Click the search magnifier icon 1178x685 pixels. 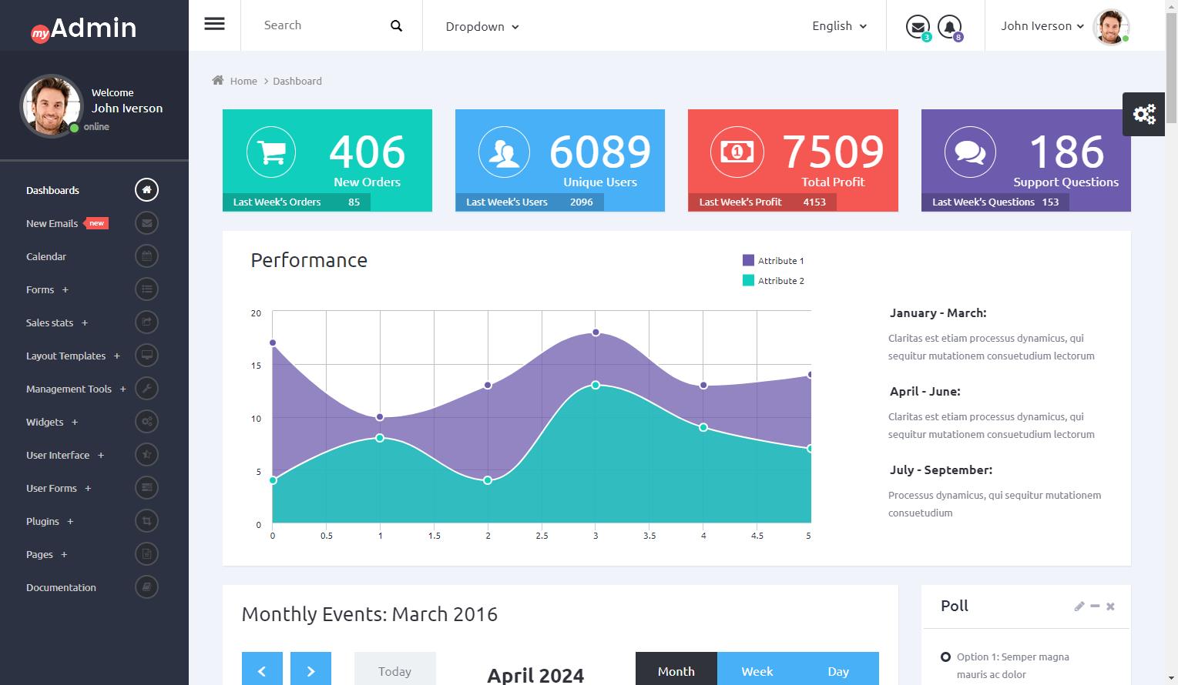397,25
